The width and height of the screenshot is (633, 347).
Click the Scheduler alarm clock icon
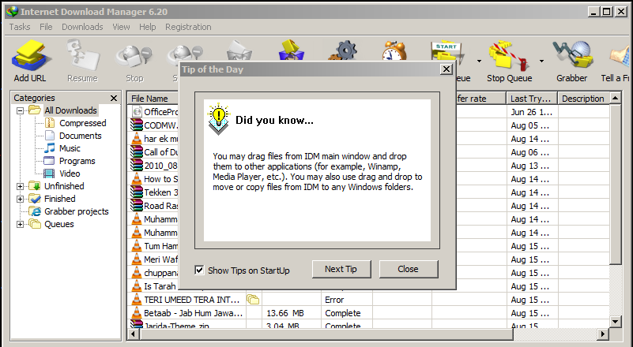(x=394, y=50)
